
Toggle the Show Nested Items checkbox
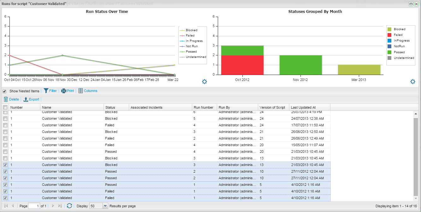[5, 91]
